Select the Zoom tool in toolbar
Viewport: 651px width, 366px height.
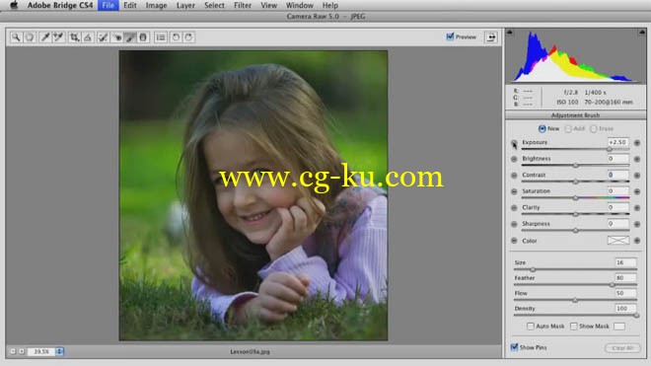coord(16,37)
